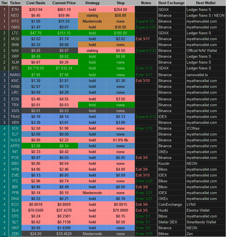Viewport: 226px width, 237px height.
Task: Select the Best Exchange column header
Action: pyautogui.click(x=171, y=3)
